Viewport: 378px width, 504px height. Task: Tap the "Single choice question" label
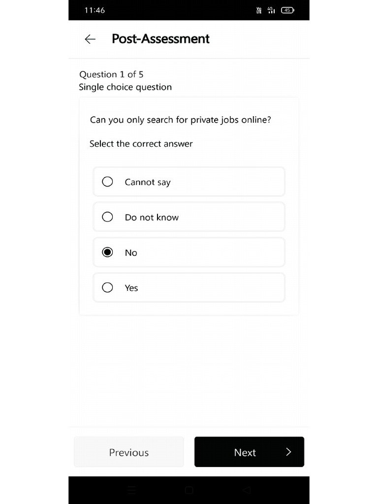[x=126, y=87]
